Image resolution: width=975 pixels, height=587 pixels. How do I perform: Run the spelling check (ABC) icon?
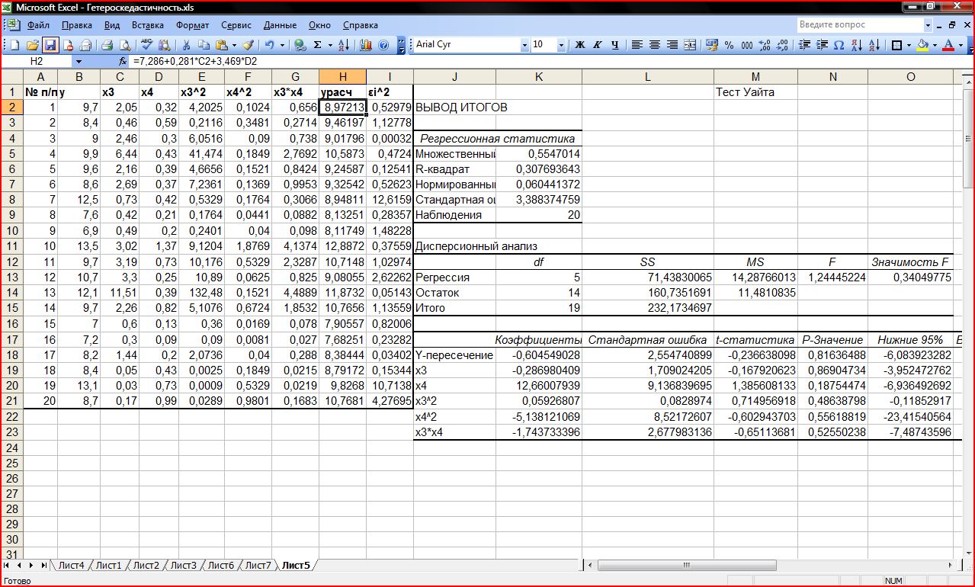pyautogui.click(x=147, y=45)
